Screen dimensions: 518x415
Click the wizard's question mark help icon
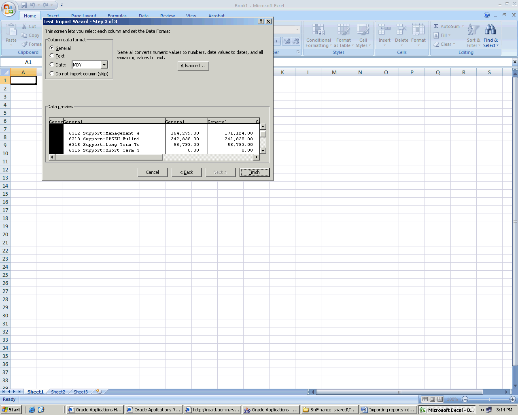click(x=261, y=21)
